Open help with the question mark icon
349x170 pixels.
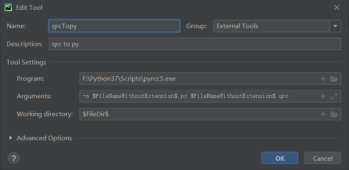pyautogui.click(x=13, y=158)
